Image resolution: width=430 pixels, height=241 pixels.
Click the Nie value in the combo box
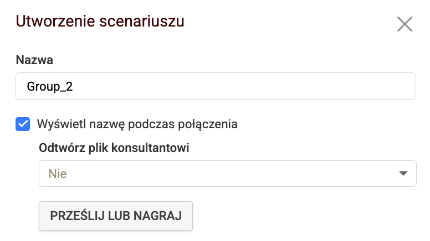[58, 174]
